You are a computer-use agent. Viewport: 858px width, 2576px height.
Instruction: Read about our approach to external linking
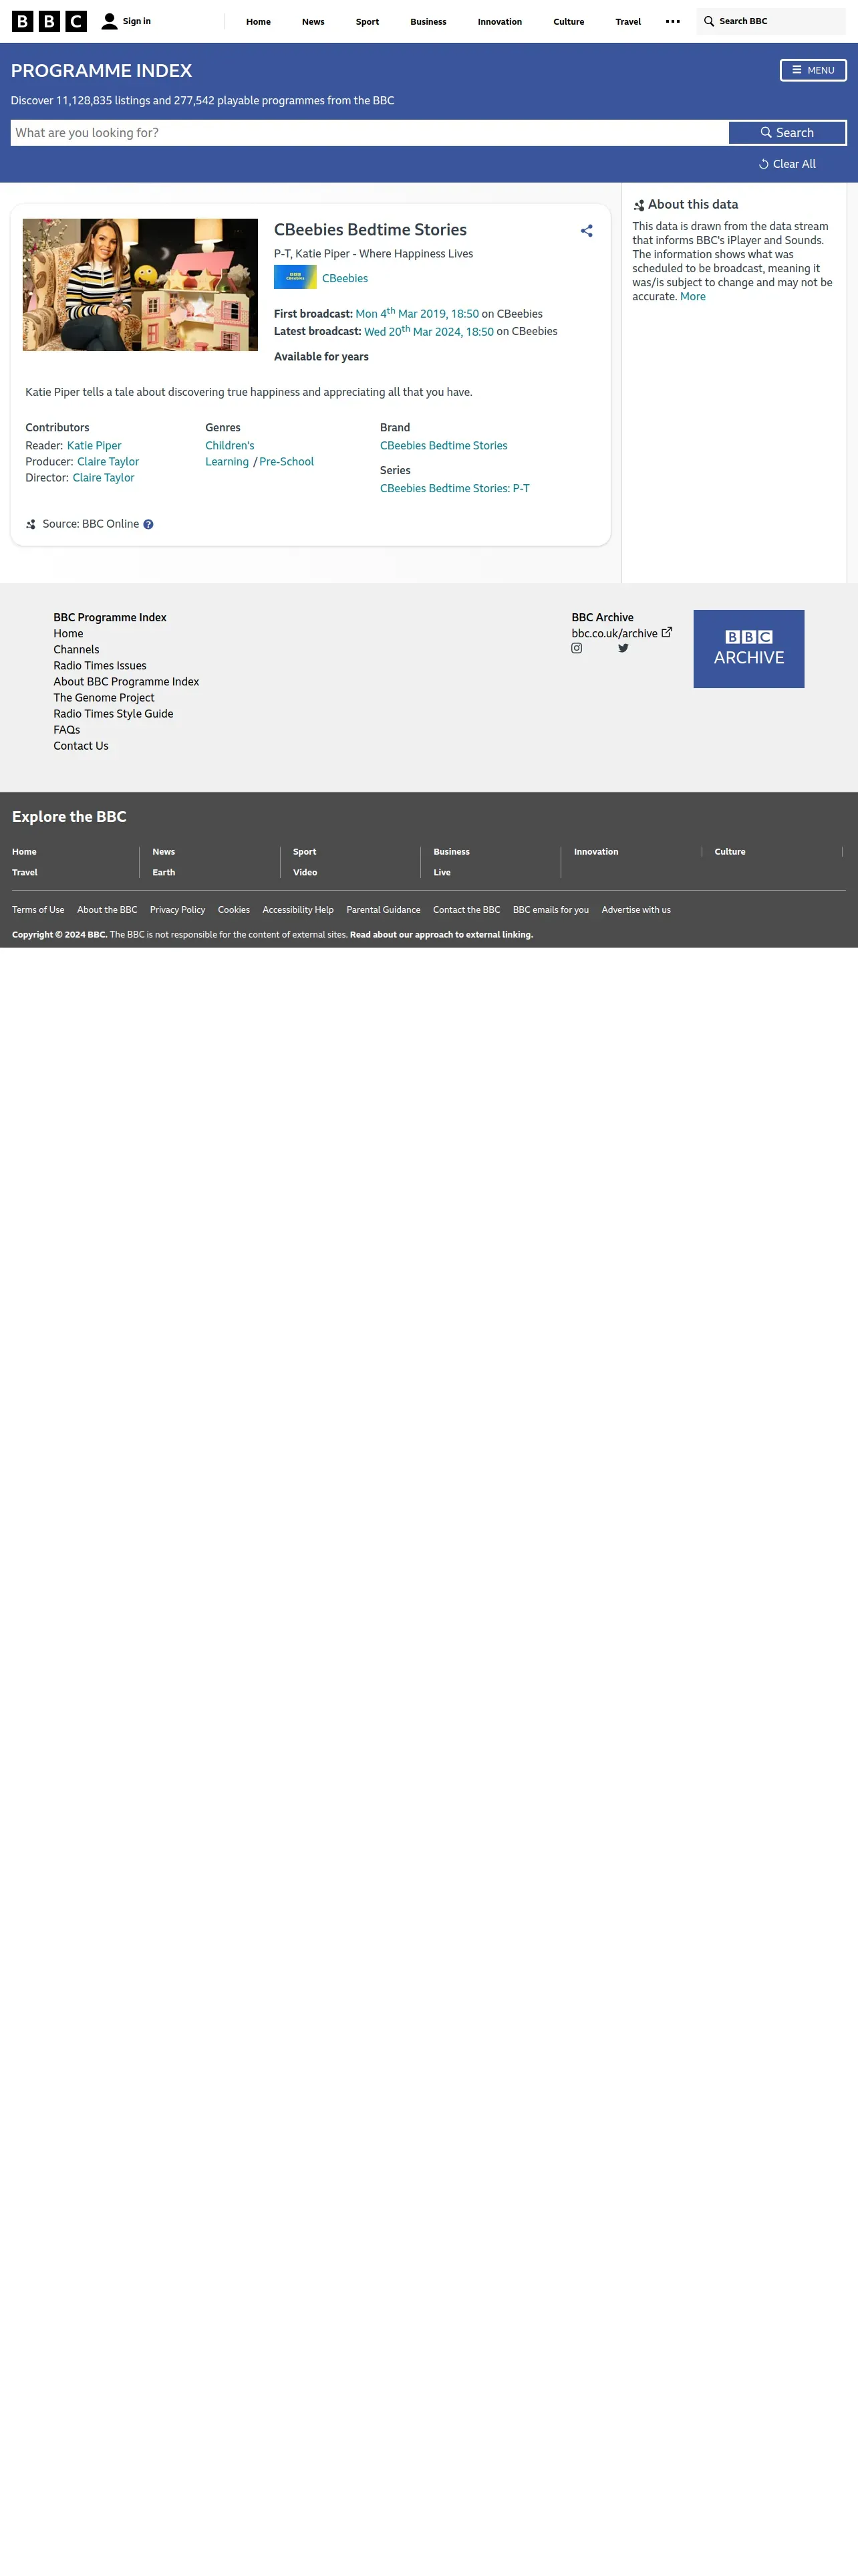tap(442, 935)
